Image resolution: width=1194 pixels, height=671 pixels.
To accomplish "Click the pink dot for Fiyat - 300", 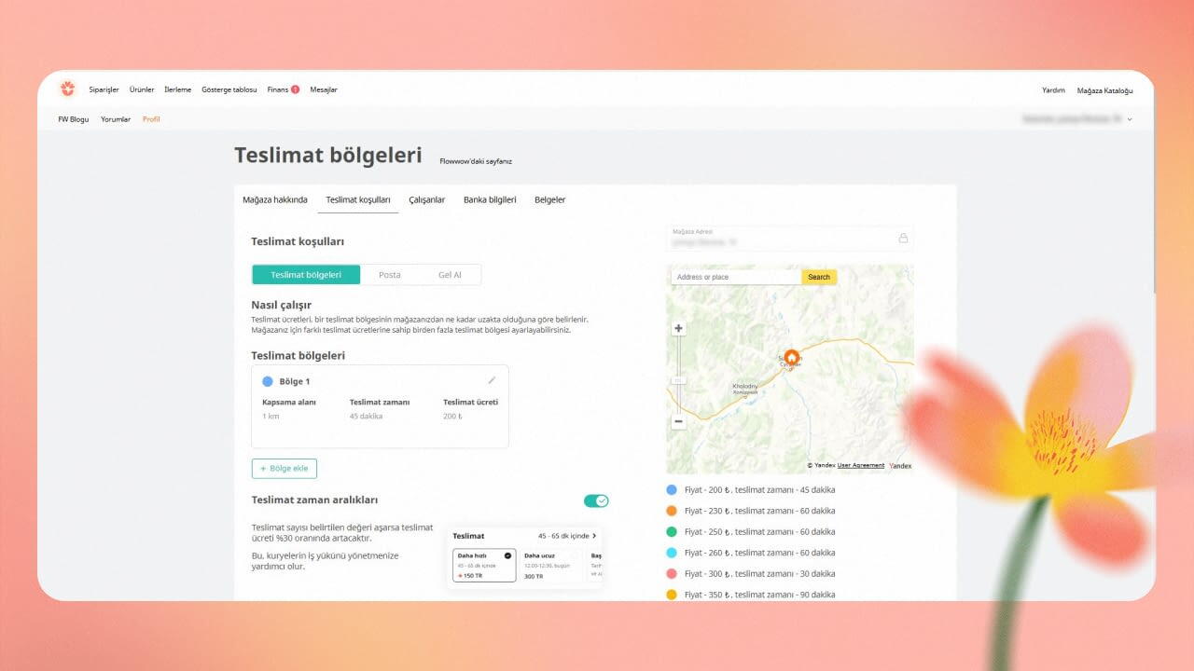I will [x=672, y=573].
